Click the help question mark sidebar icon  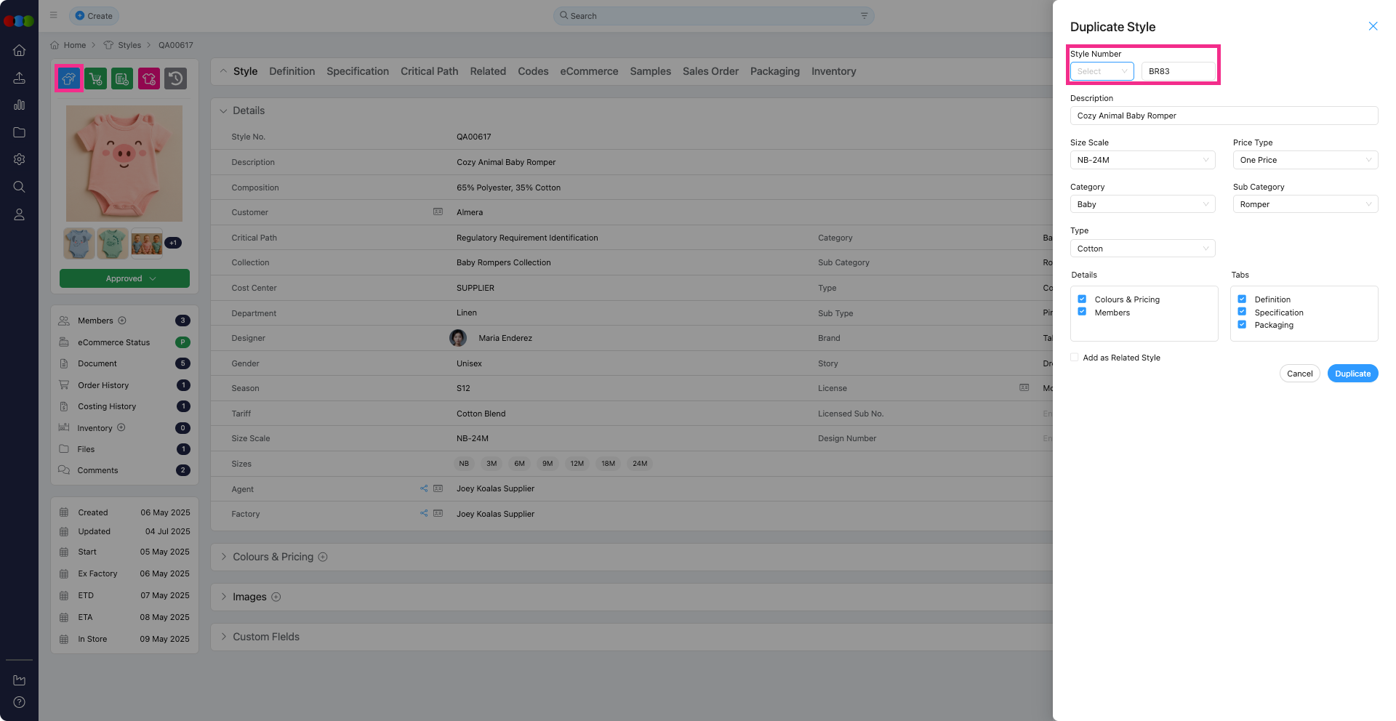pos(20,702)
